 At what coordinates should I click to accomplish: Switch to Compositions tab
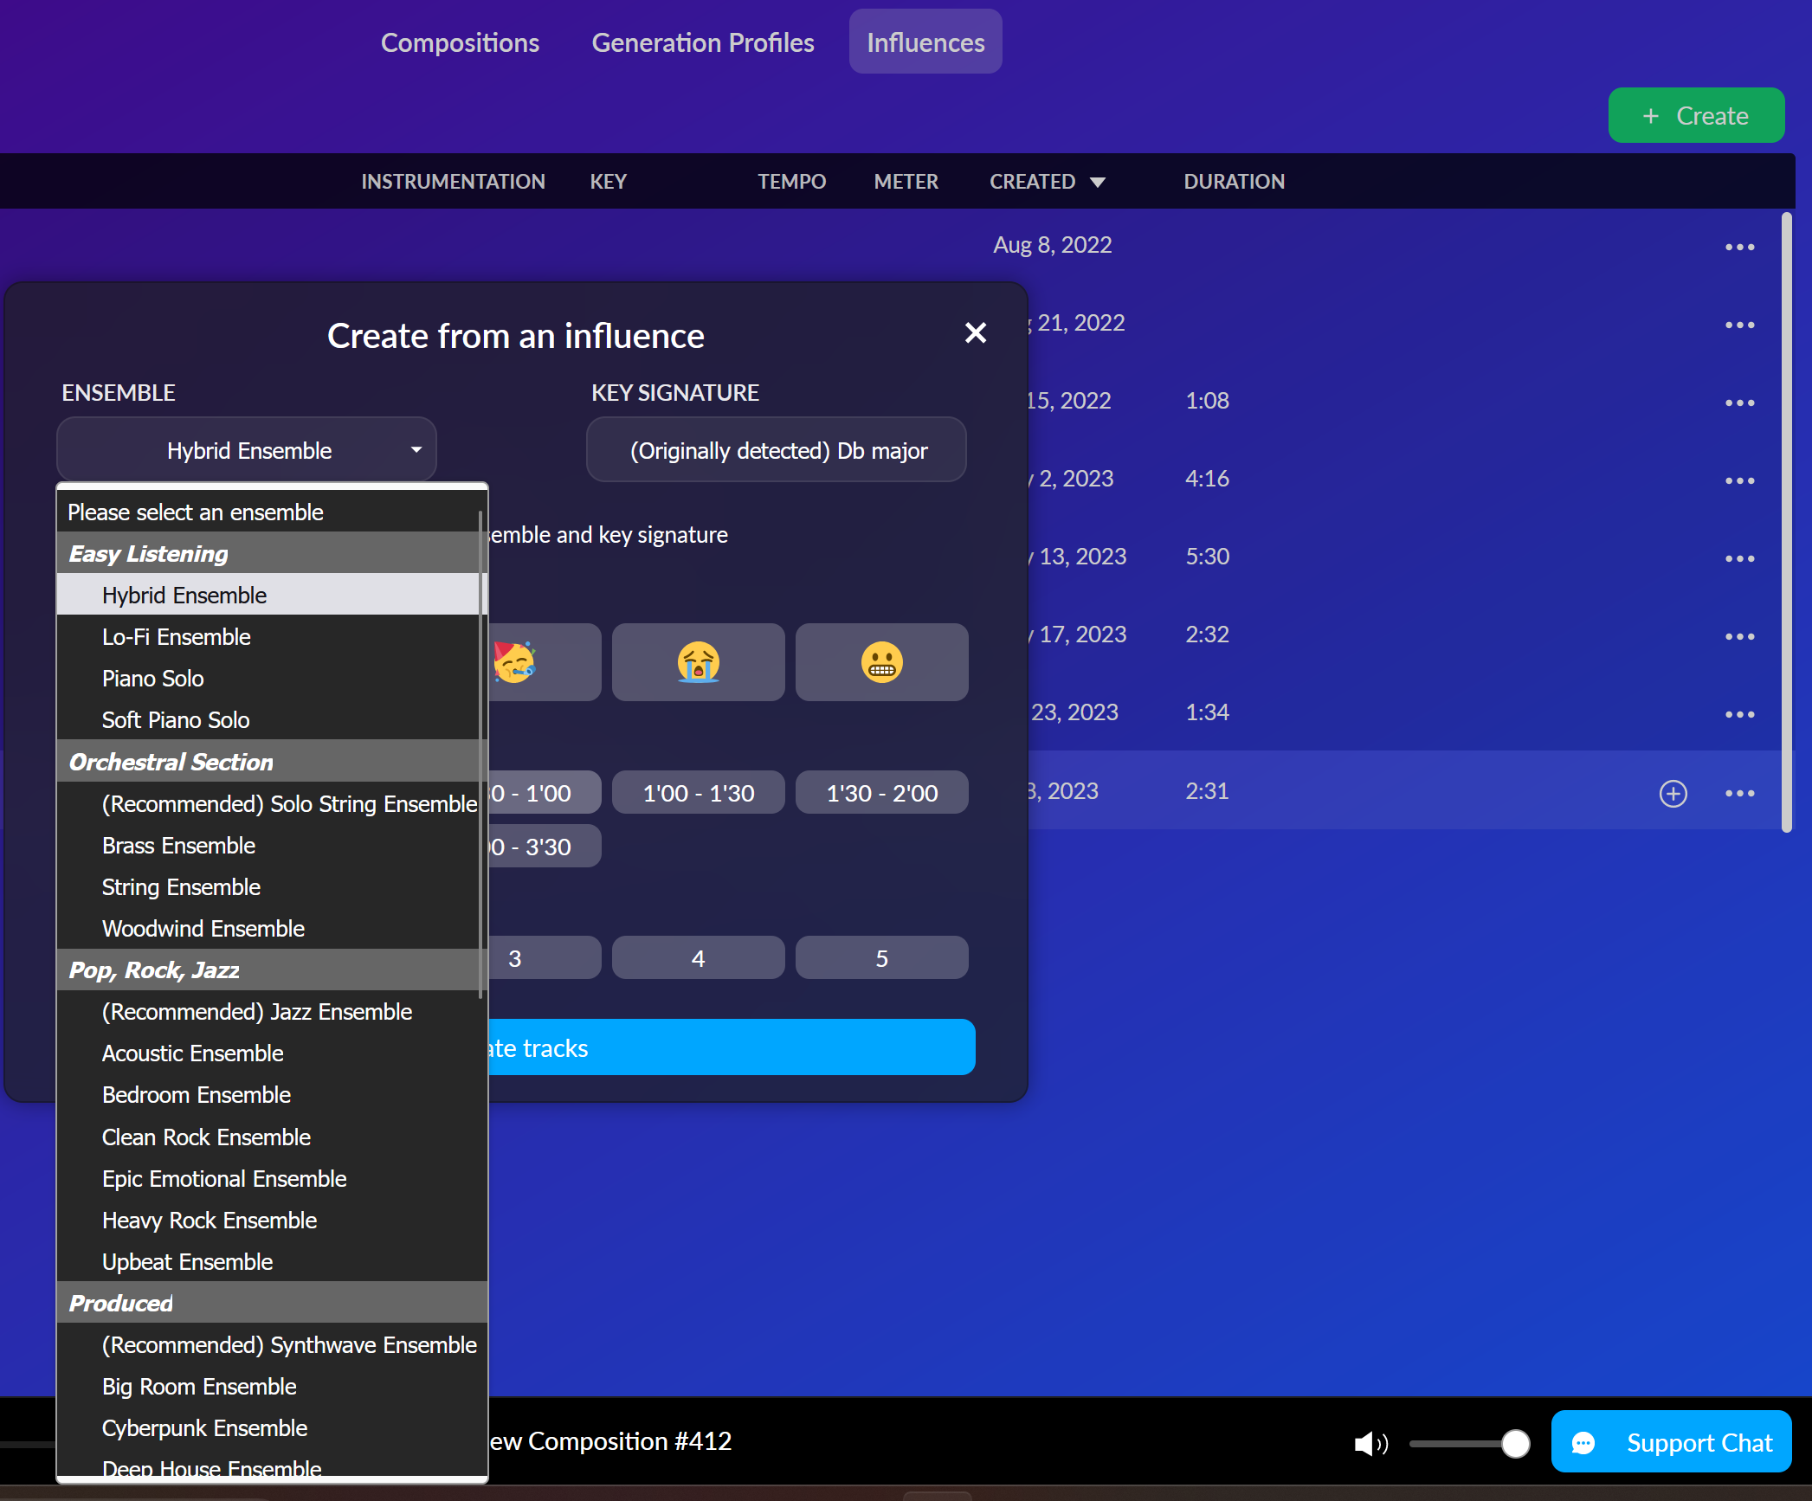pos(460,42)
